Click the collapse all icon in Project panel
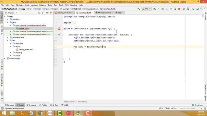 [43, 13]
